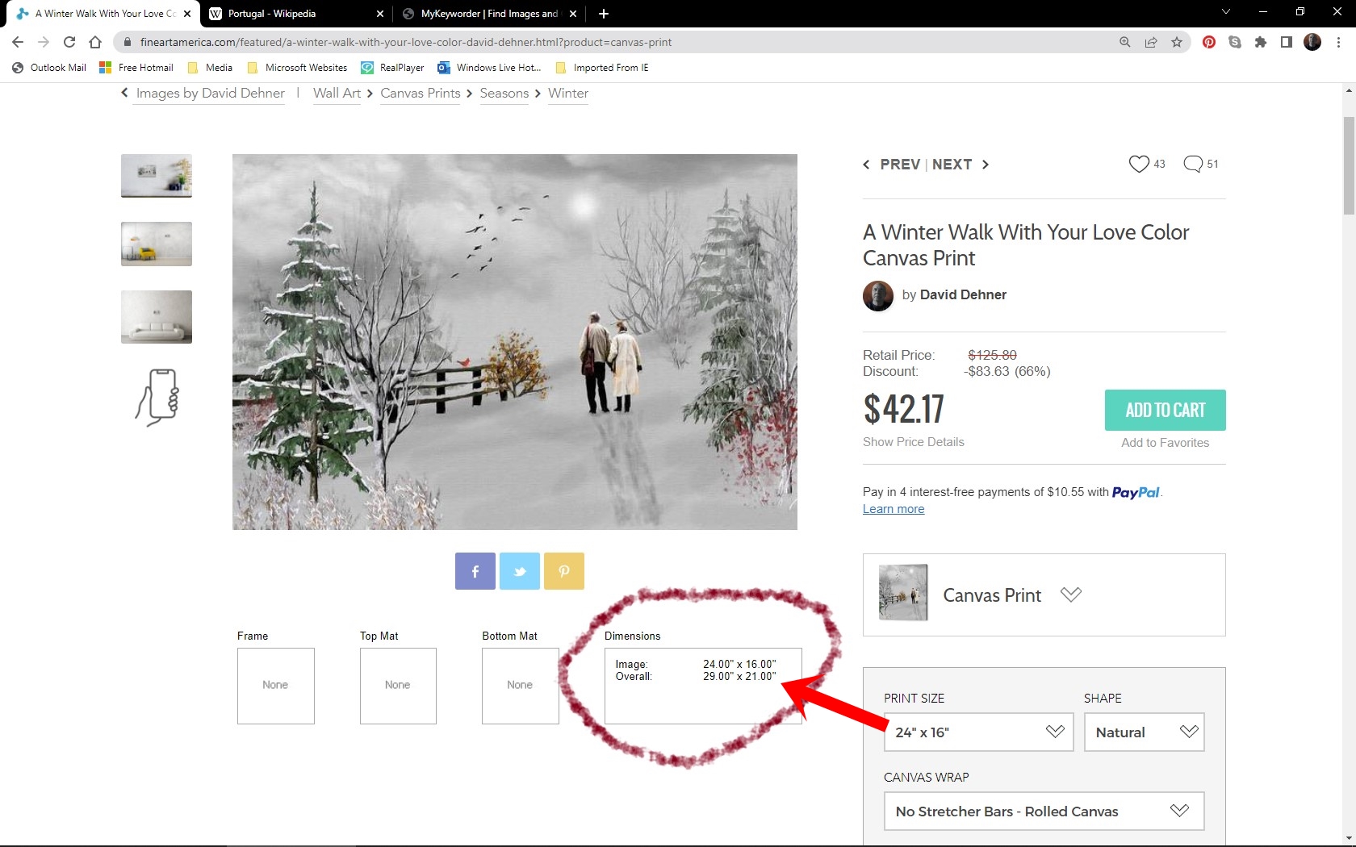Go back using browser back arrow
1356x847 pixels.
pos(18,42)
